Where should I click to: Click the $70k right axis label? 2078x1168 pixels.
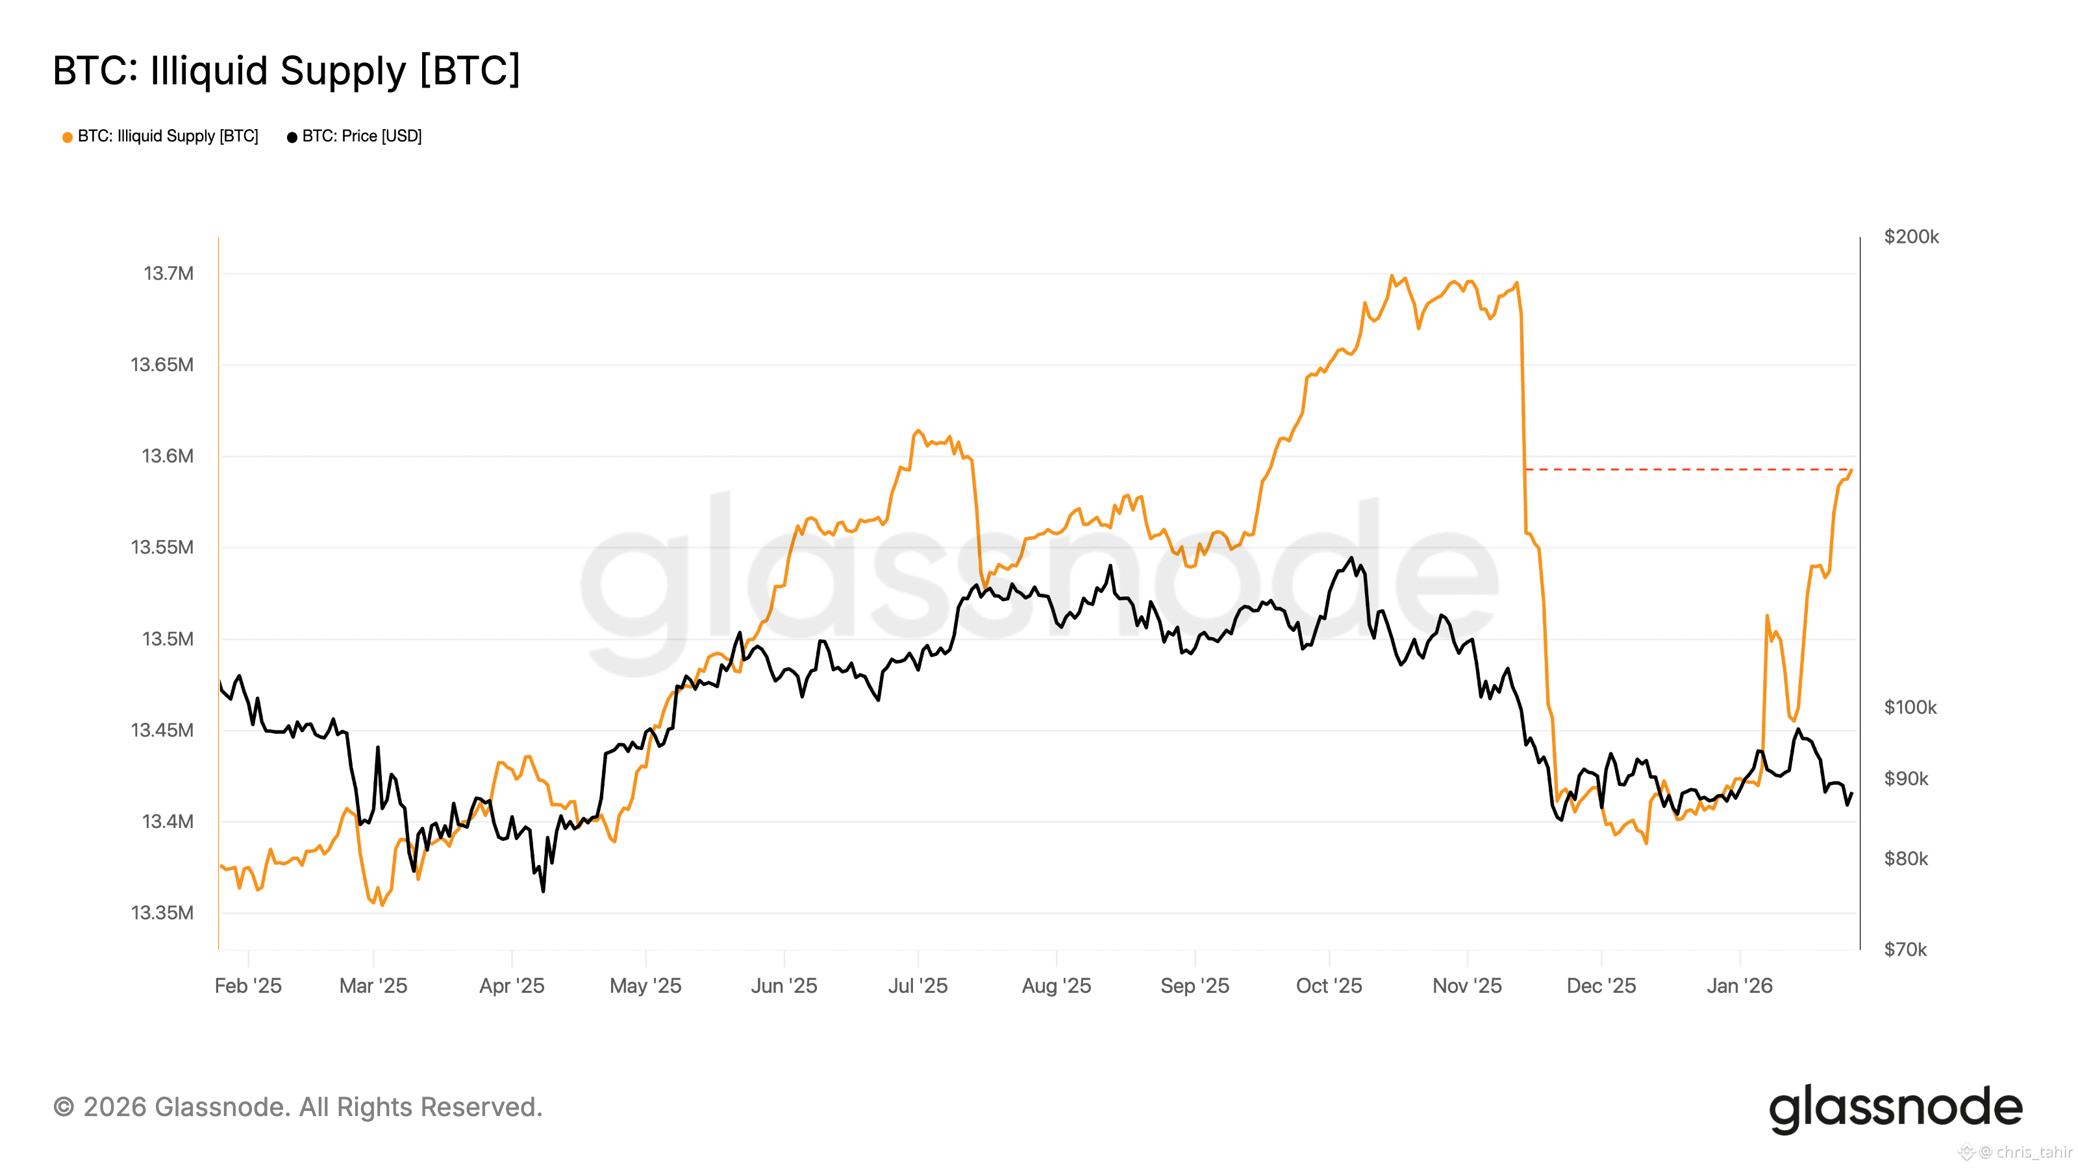click(1905, 949)
